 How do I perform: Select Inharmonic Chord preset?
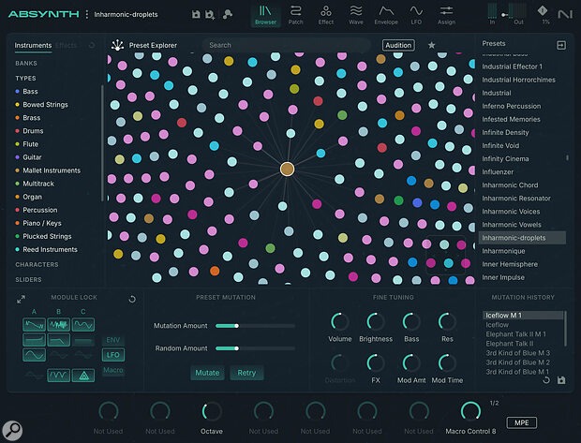(x=510, y=185)
